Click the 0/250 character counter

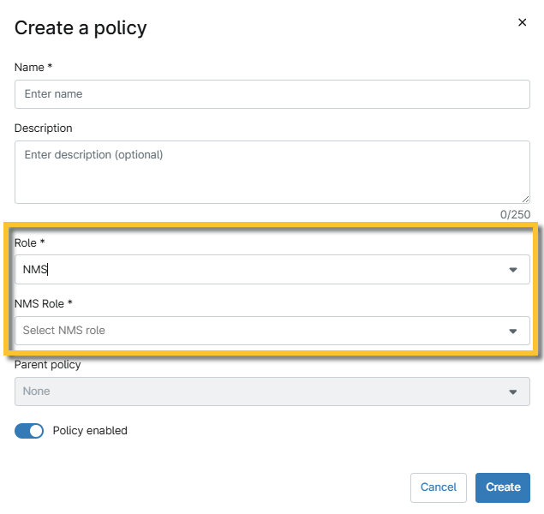[x=515, y=214]
